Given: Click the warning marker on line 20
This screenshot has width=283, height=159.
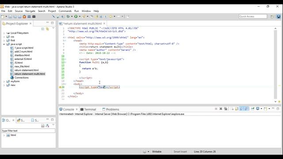Looking at the screenshot, I should (60, 87).
